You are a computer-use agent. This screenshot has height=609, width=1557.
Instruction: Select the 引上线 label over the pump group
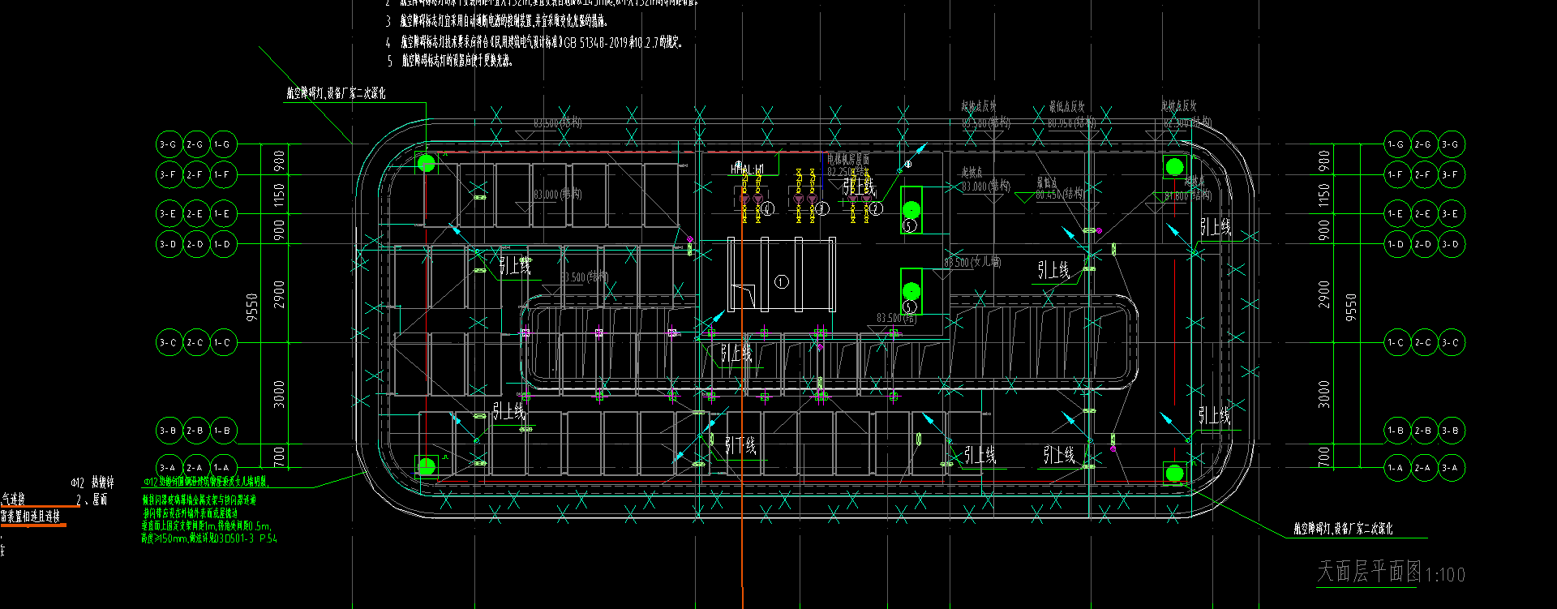[860, 186]
